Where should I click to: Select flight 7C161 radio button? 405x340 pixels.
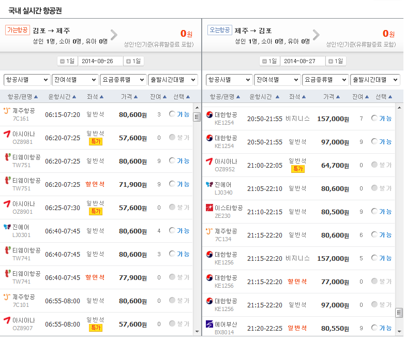172,114
